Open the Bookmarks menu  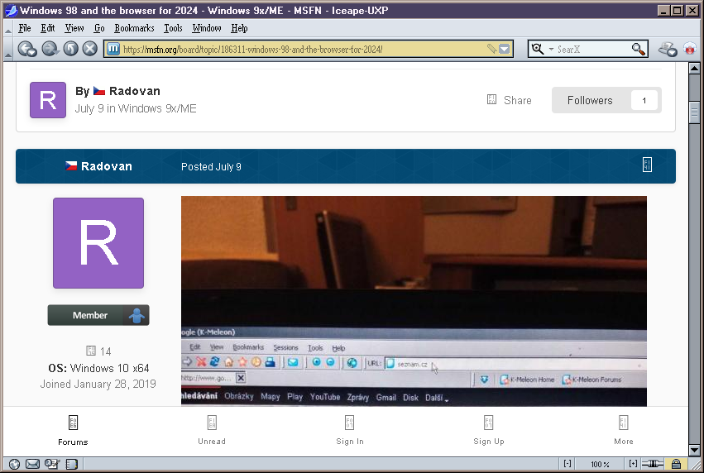click(x=134, y=28)
